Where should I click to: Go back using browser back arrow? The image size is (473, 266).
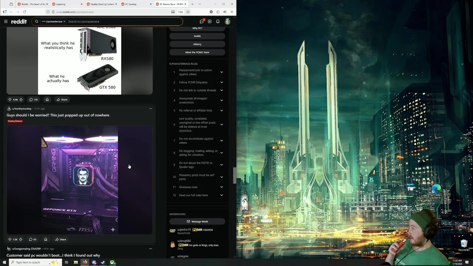[11, 12]
